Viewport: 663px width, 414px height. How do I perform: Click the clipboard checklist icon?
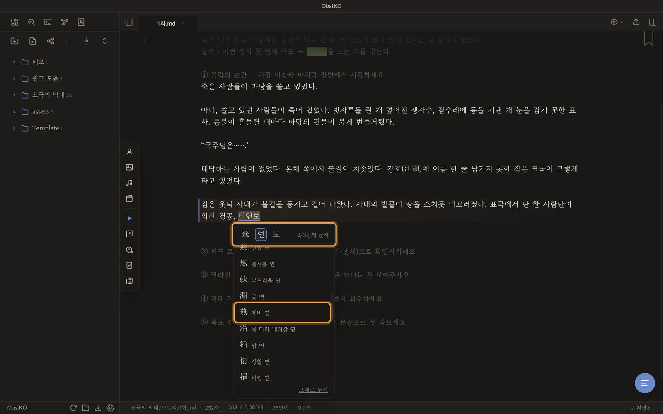point(129,265)
